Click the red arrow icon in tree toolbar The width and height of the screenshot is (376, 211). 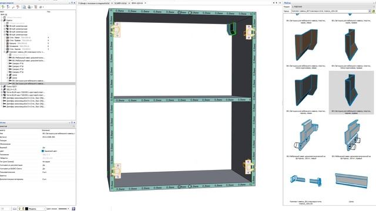click(18, 7)
